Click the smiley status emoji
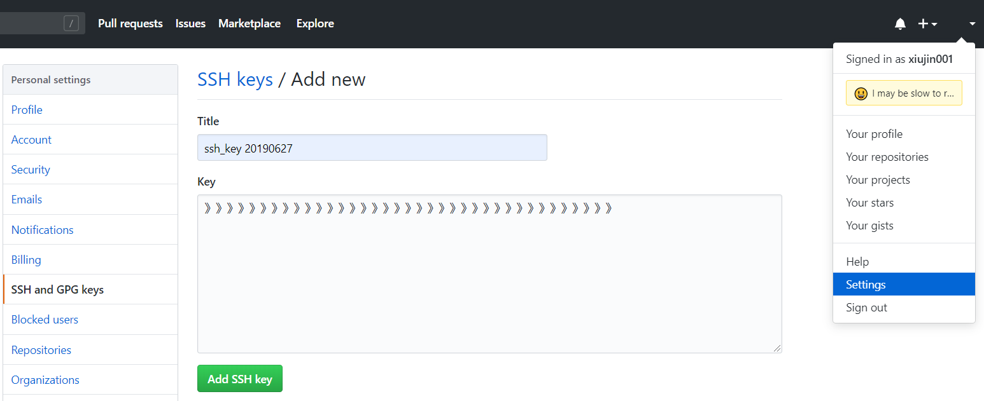Image resolution: width=984 pixels, height=401 pixels. [x=861, y=93]
